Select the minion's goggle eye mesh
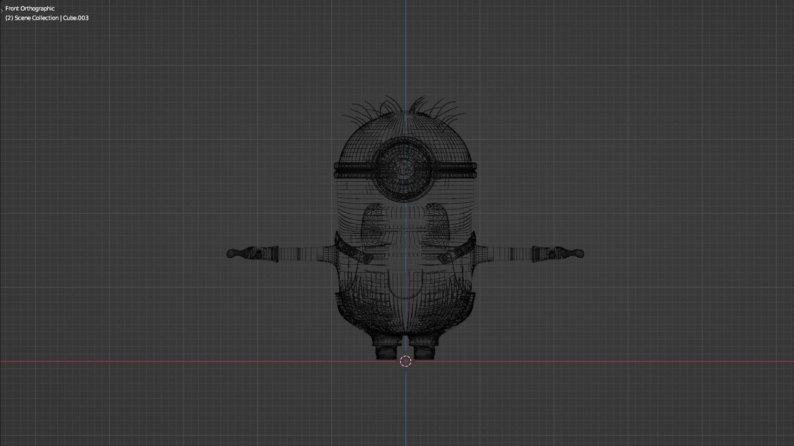This screenshot has height=446, width=794. click(x=405, y=168)
